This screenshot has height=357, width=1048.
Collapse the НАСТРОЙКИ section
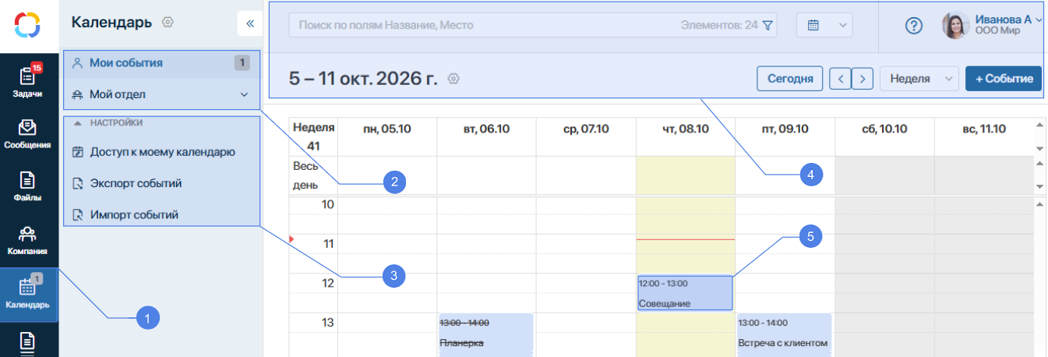pos(77,122)
